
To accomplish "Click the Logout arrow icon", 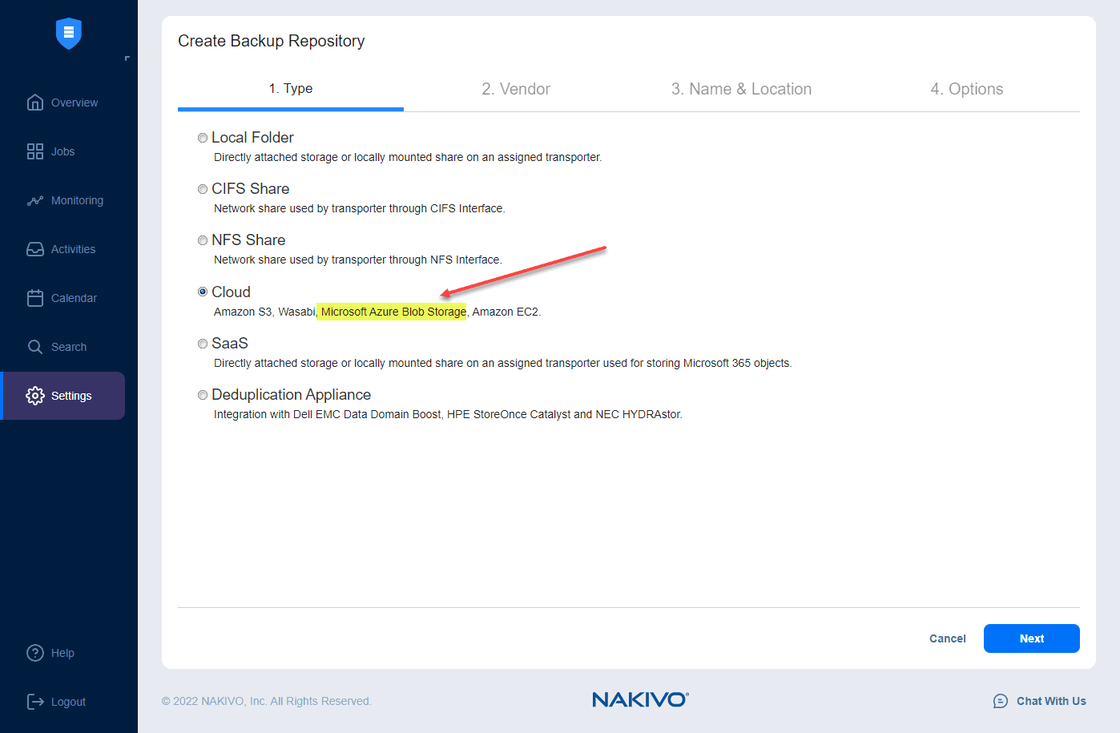I will click(x=35, y=702).
